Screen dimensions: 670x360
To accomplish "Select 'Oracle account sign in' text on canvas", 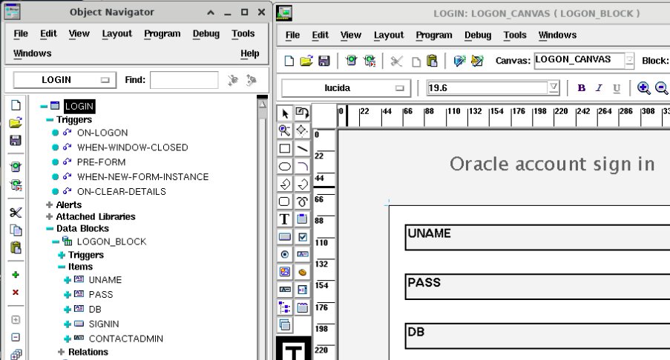I will (552, 164).
